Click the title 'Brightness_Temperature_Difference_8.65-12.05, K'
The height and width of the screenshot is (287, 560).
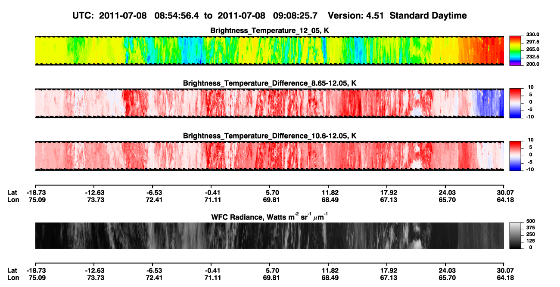[270, 83]
